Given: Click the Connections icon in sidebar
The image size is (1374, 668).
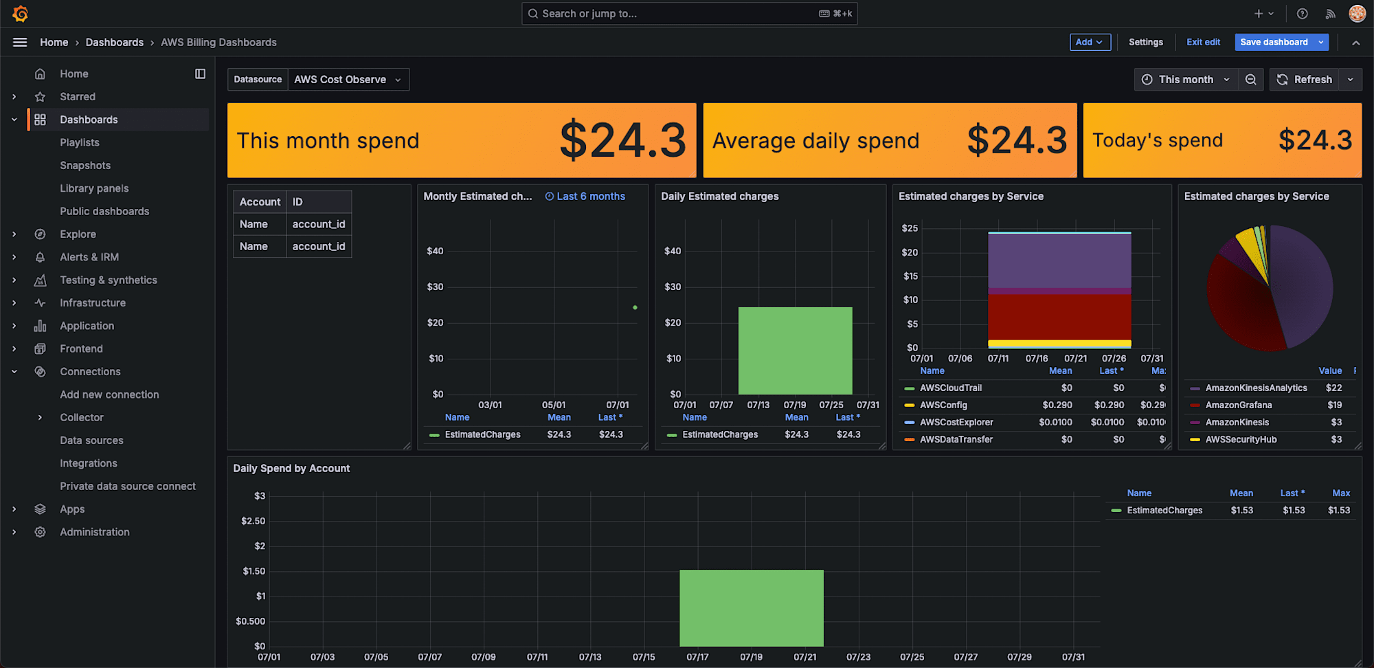Looking at the screenshot, I should click(40, 372).
